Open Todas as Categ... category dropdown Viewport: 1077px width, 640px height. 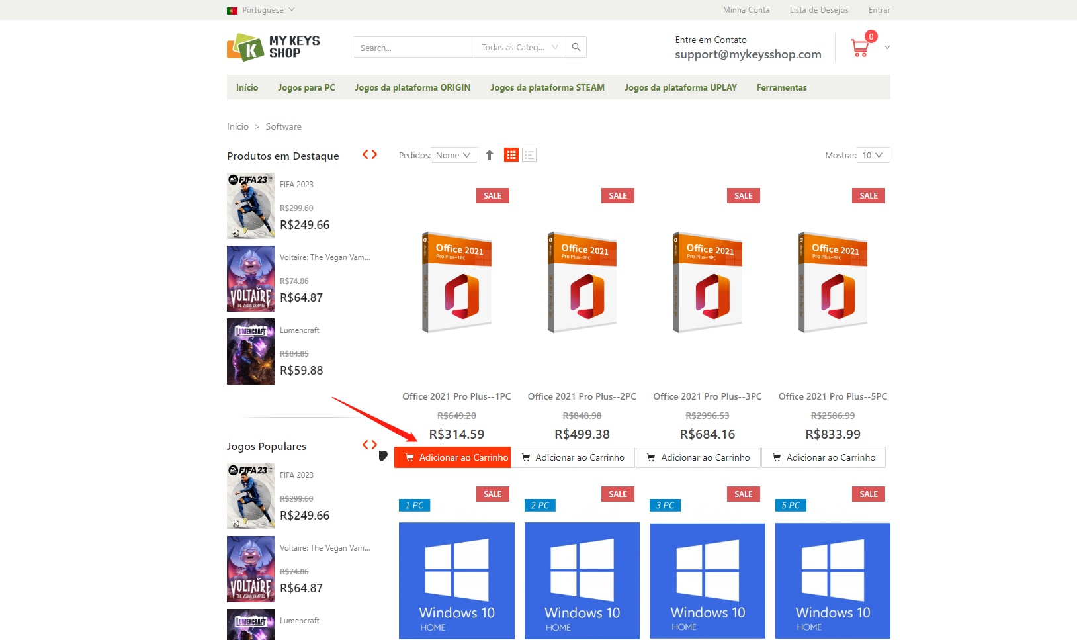520,47
